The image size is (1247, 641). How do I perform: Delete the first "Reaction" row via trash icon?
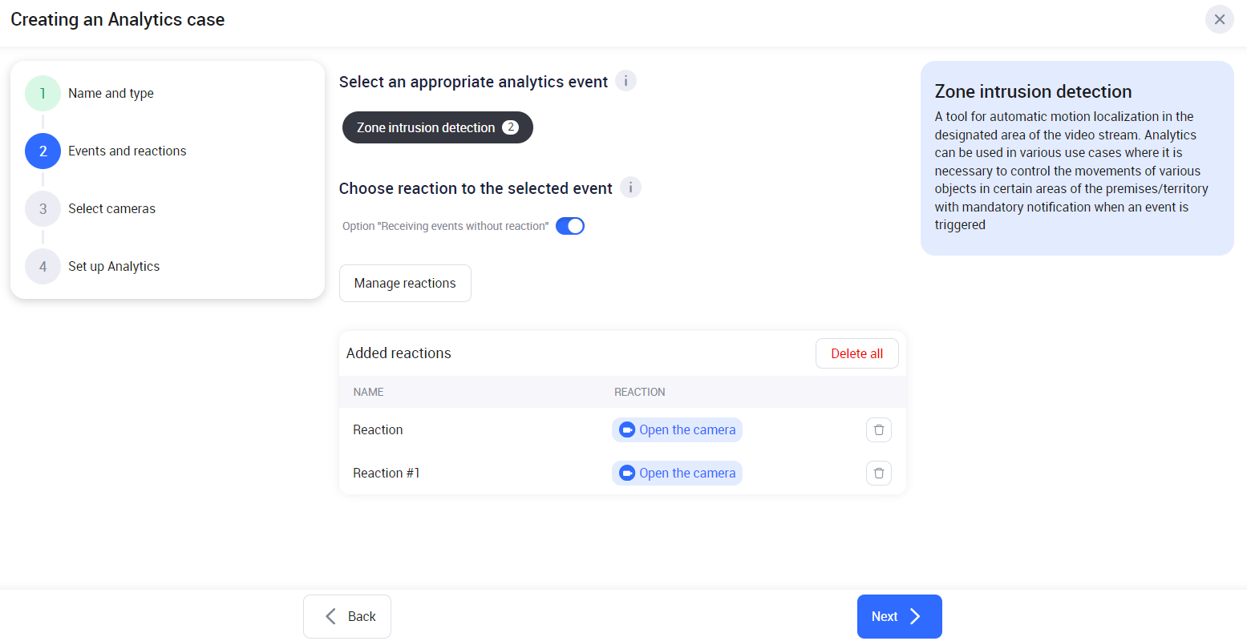point(878,430)
